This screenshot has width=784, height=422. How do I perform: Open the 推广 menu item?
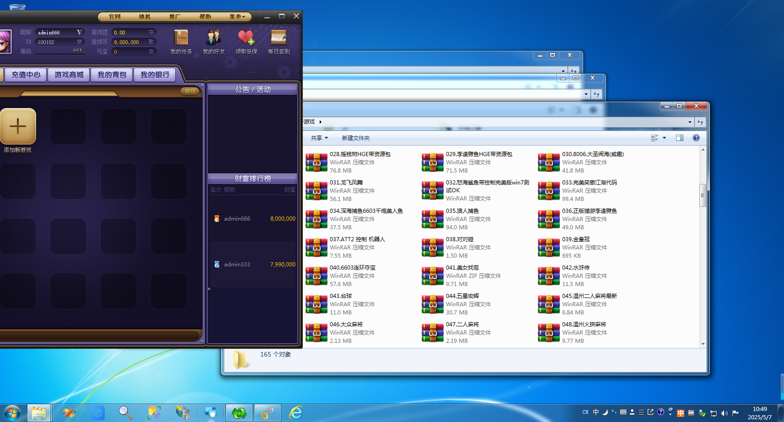point(175,17)
